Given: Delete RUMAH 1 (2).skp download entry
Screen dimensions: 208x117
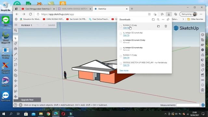Looking at the screenshot, I should [166, 26].
